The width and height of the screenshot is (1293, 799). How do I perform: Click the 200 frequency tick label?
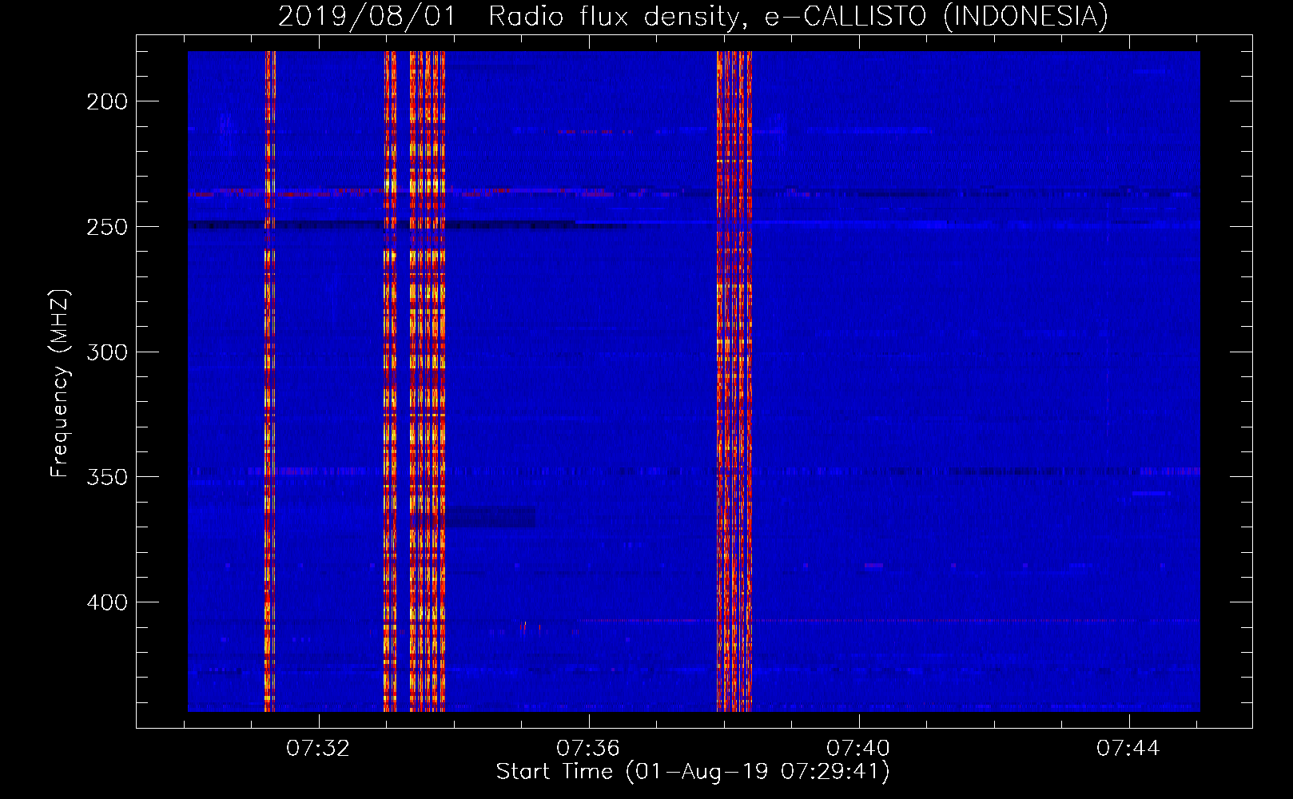pyautogui.click(x=107, y=101)
